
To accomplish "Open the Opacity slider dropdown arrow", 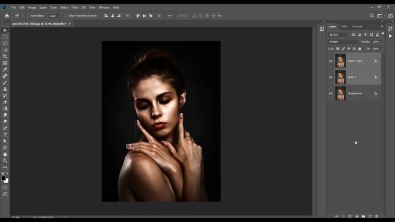I will coord(382,42).
